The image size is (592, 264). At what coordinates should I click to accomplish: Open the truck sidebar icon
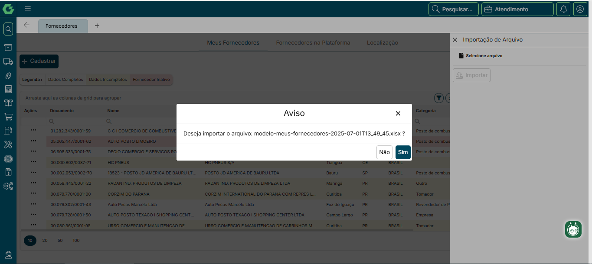click(x=8, y=61)
